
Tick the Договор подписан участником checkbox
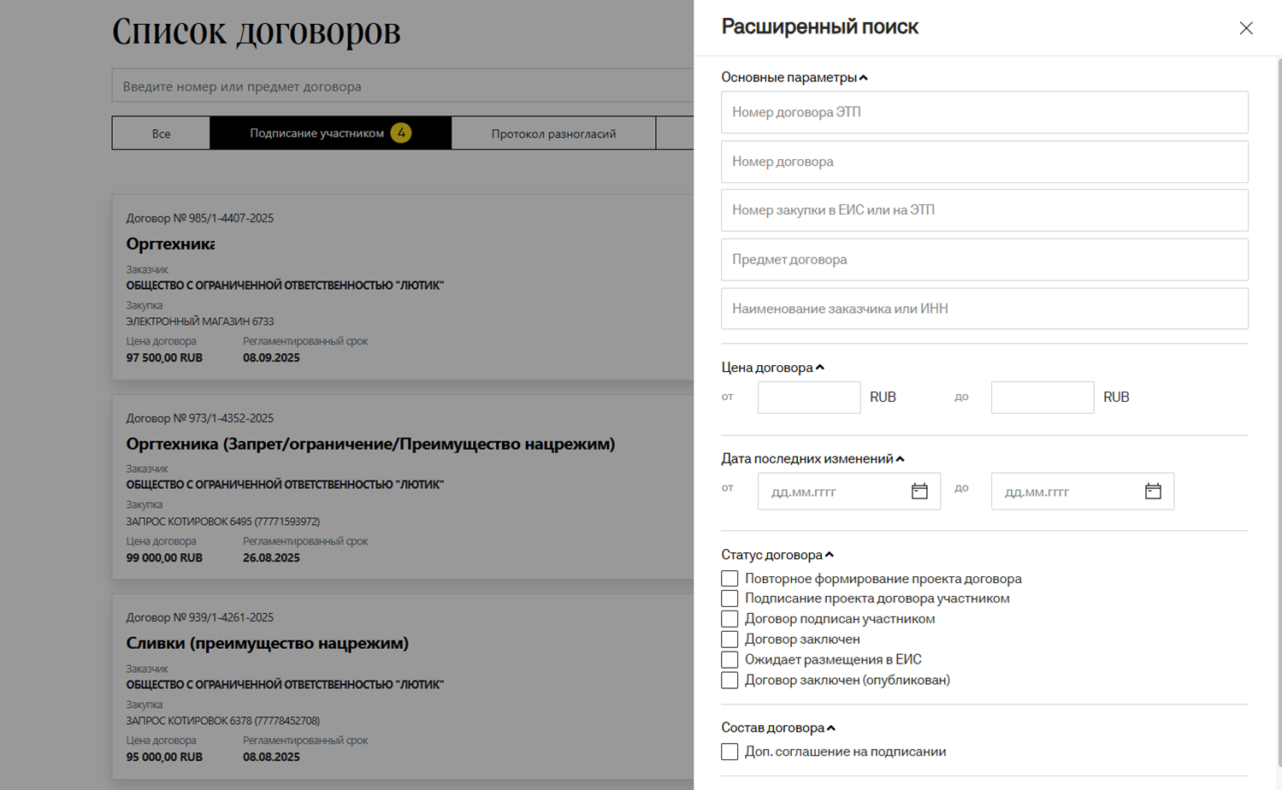(730, 619)
